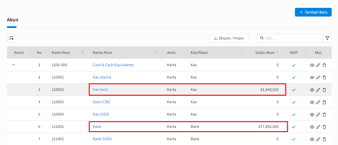Click the trash icon for Cash & Cash Equivalents
This screenshot has width=338, height=145.
324,65
